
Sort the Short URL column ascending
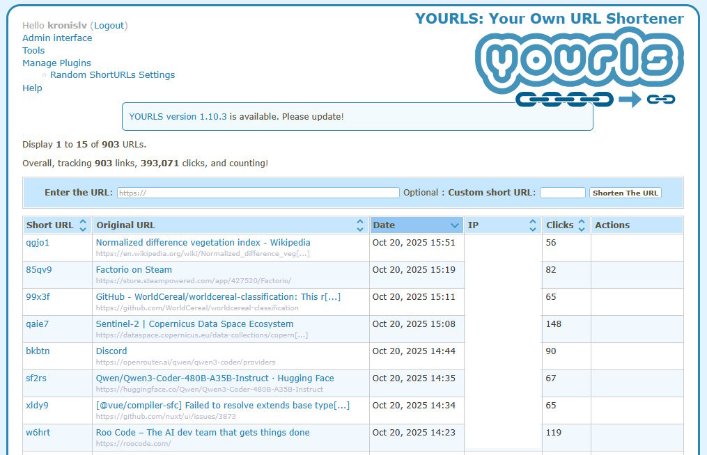click(x=82, y=221)
